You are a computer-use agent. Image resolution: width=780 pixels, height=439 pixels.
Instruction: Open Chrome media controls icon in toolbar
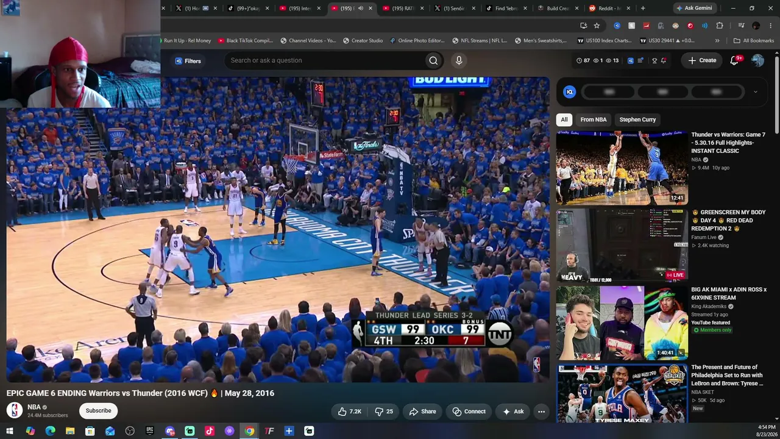pos(741,26)
